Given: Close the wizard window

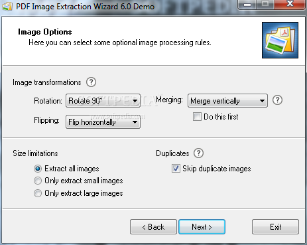Looking at the screenshot, I should click(x=290, y=4).
